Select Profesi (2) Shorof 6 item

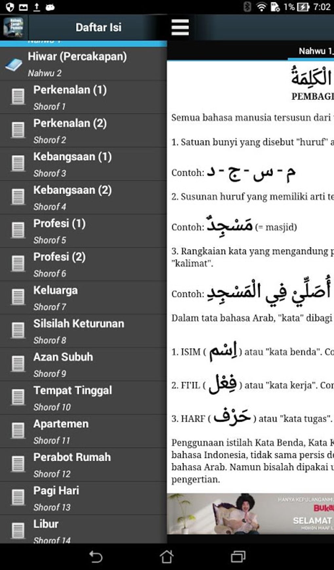tap(83, 264)
